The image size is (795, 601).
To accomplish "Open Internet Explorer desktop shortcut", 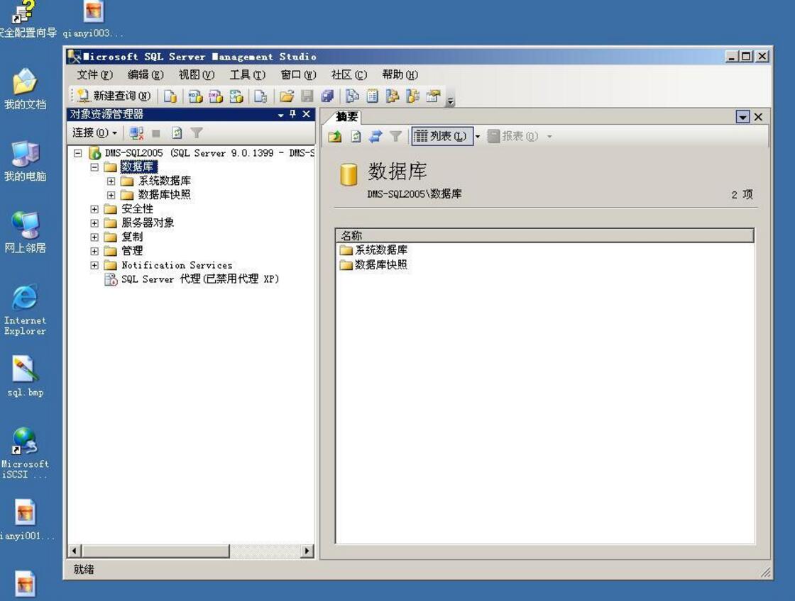I will coord(25,310).
